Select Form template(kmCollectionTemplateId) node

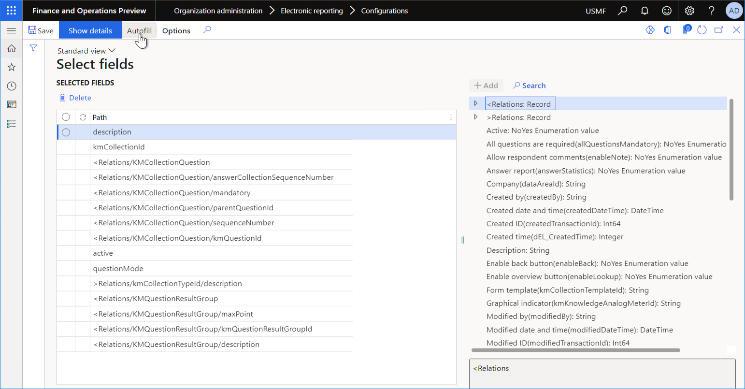point(568,290)
